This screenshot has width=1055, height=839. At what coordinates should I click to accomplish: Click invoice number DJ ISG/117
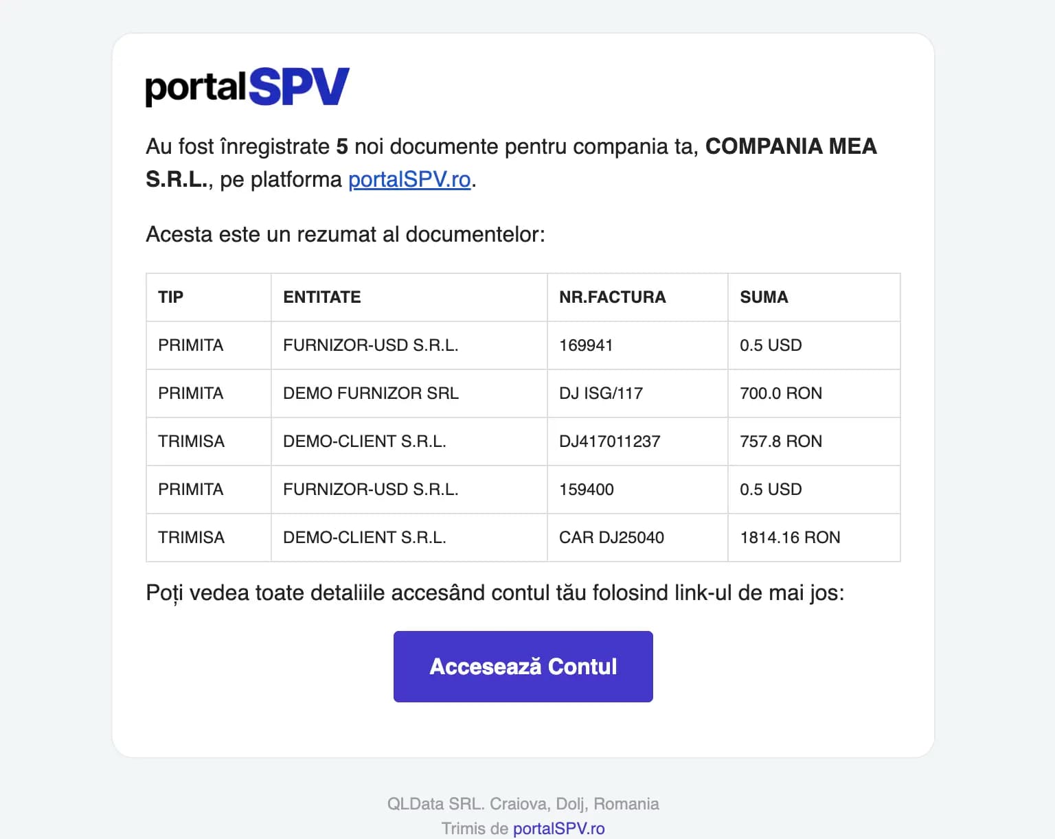(601, 393)
